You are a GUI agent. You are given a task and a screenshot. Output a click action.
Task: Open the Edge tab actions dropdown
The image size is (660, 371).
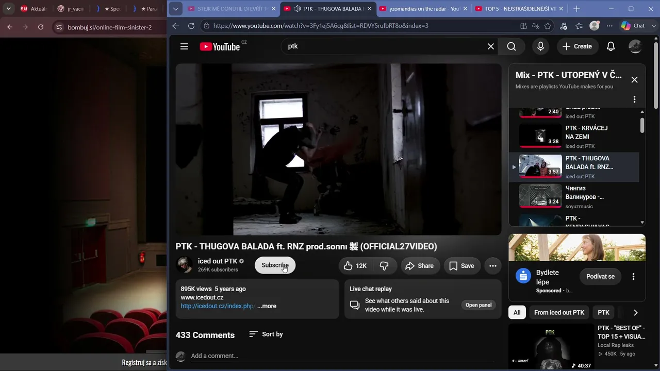[176, 9]
